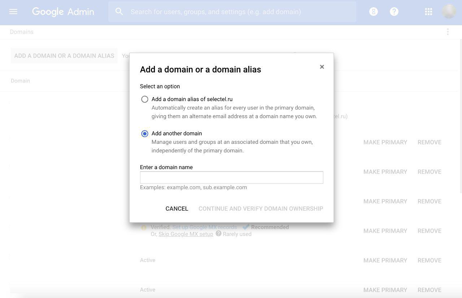This screenshot has height=298, width=462.
Task: Open the hamburger main menu
Action: (13, 12)
